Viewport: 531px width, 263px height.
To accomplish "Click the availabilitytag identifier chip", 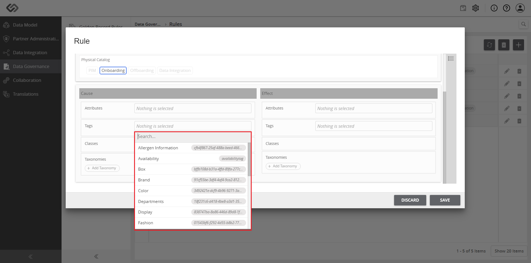I will point(233,159).
